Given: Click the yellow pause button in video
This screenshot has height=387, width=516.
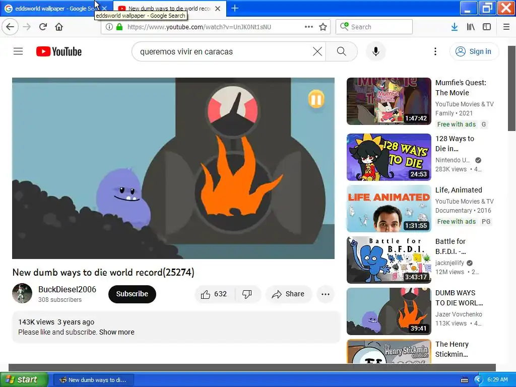Looking at the screenshot, I should click(316, 99).
